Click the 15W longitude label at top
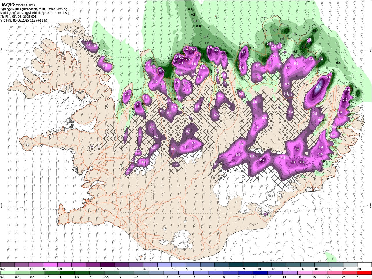The width and height of the screenshot is (372, 279). tap(308, 1)
